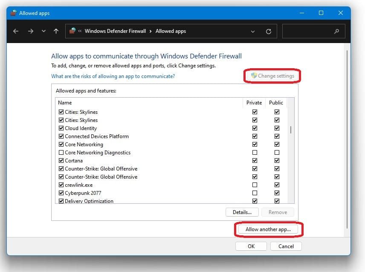The width and height of the screenshot is (365, 272).
Task: Confirm with the OK button
Action: click(x=251, y=246)
